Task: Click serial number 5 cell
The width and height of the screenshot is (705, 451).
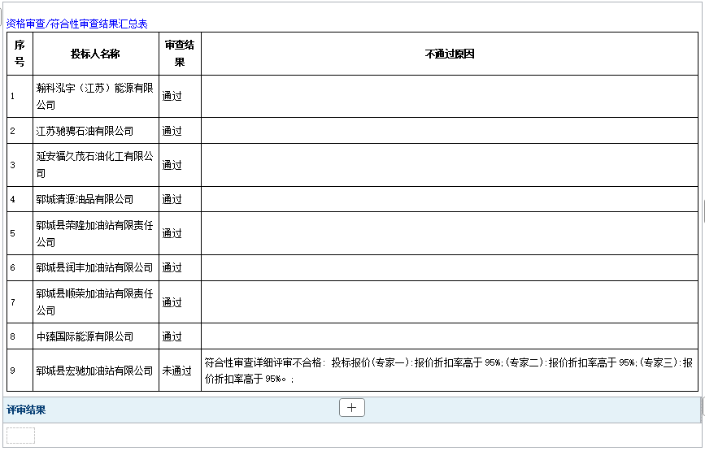Action: [x=20, y=233]
